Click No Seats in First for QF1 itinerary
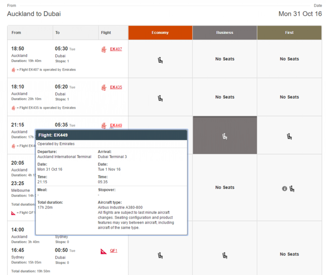 click(289, 254)
